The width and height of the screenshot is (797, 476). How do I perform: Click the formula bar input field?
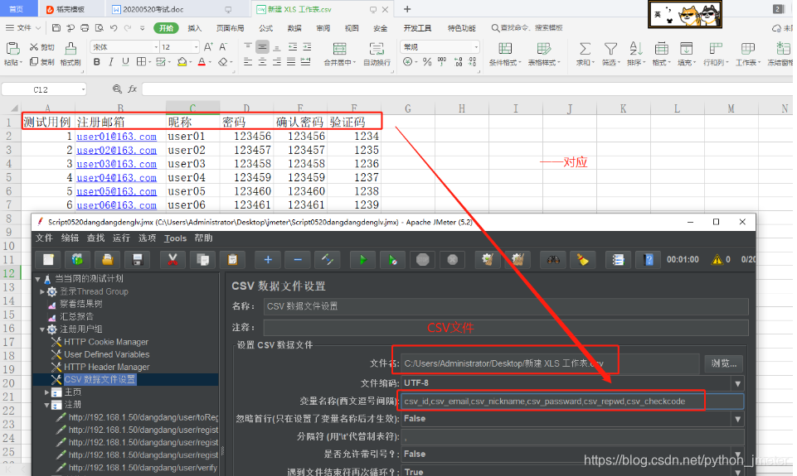(x=466, y=89)
